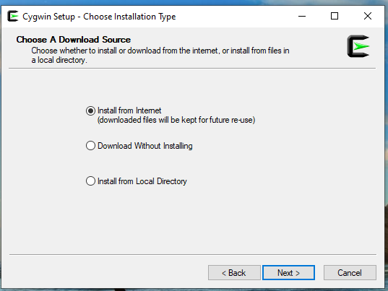Minimize the Cygwin Setup window
Screen dimensions: 388x291
click(x=302, y=17)
